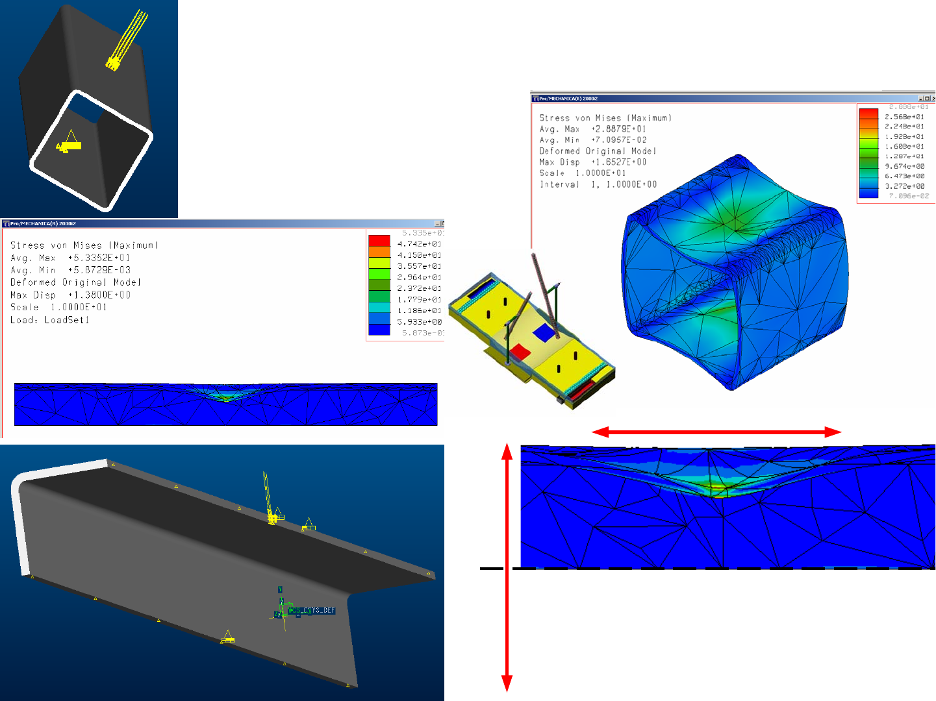Pick the cyan swatch beside 1.186e+01
The width and height of the screenshot is (936, 701).
[379, 308]
